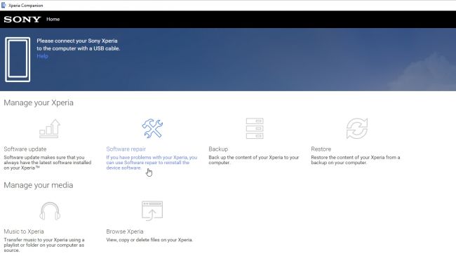The height and width of the screenshot is (256, 456).
Task: Click the Restore circular arrows icon
Action: [x=357, y=128]
